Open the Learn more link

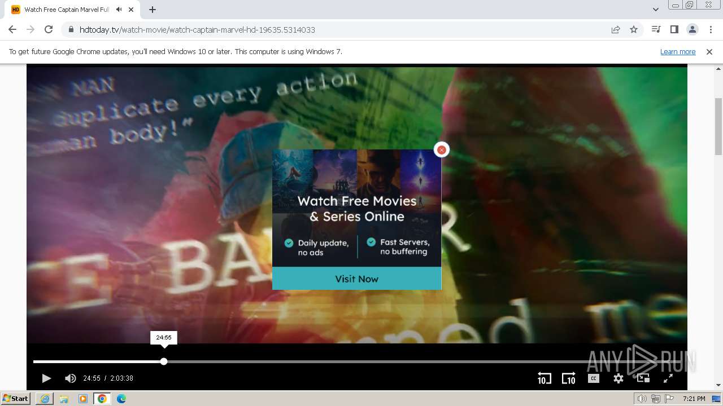coord(678,51)
